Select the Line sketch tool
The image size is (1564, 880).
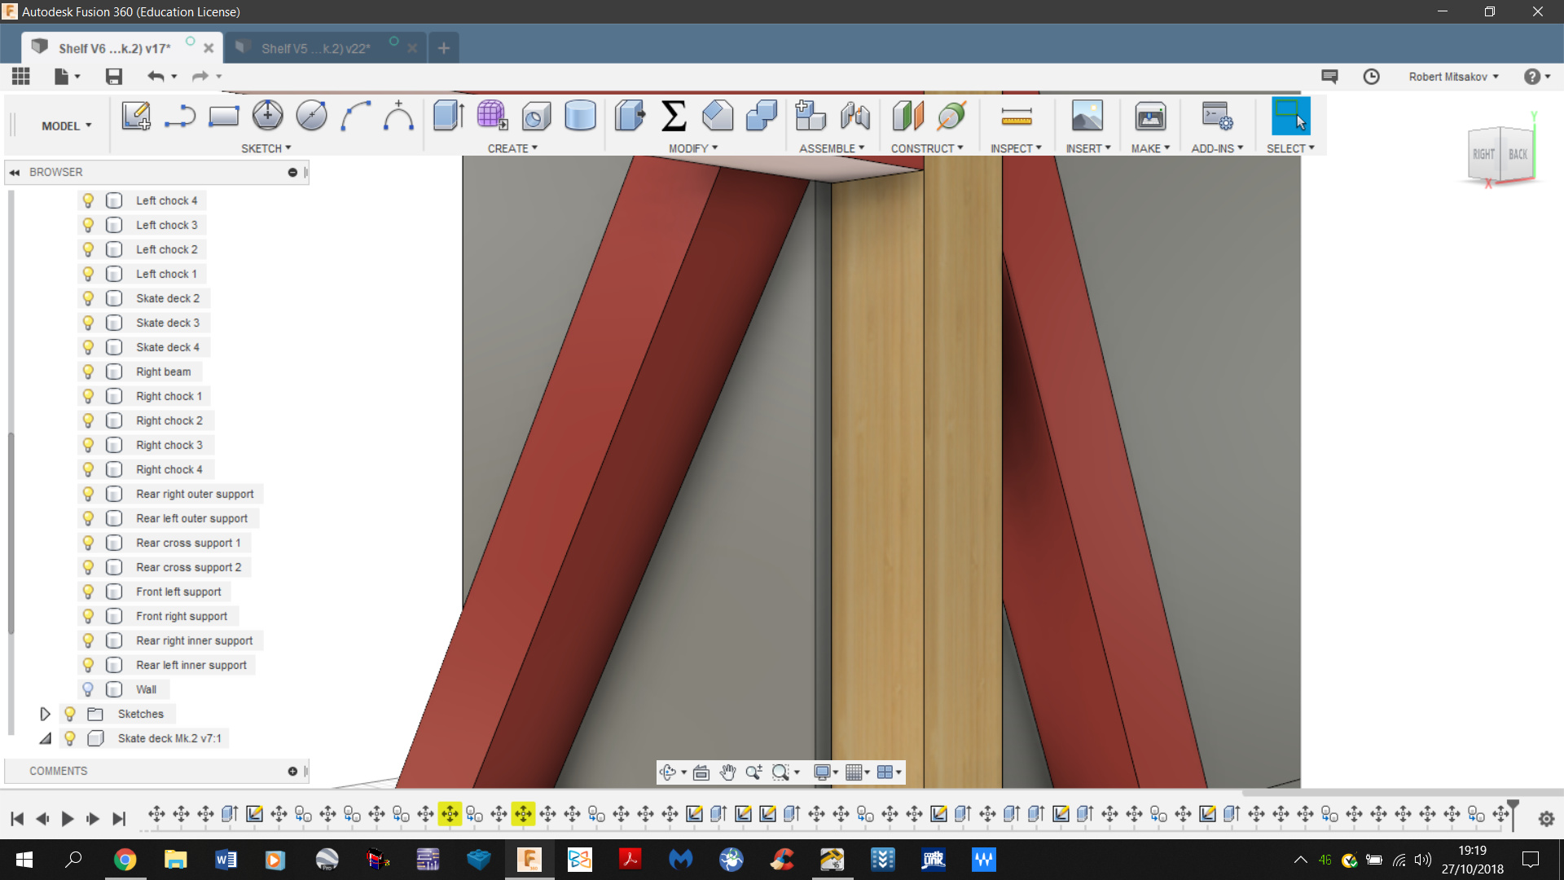coord(180,116)
